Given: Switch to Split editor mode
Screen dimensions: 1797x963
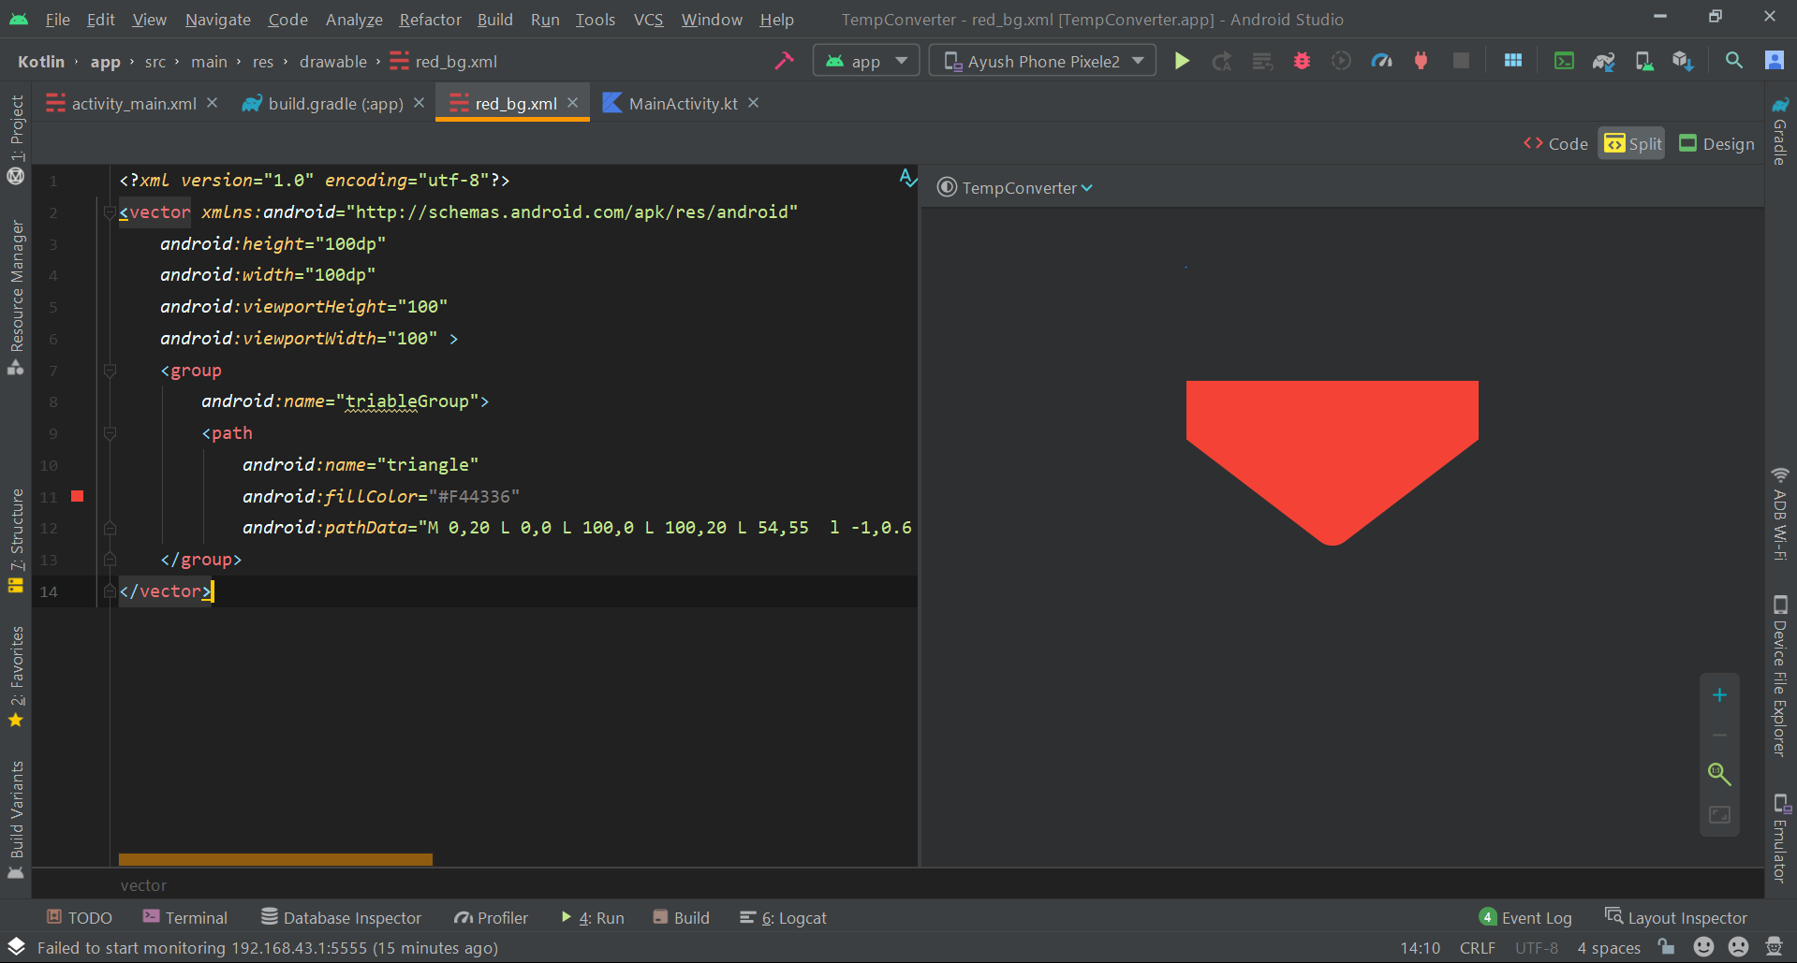Looking at the screenshot, I should 1631,143.
